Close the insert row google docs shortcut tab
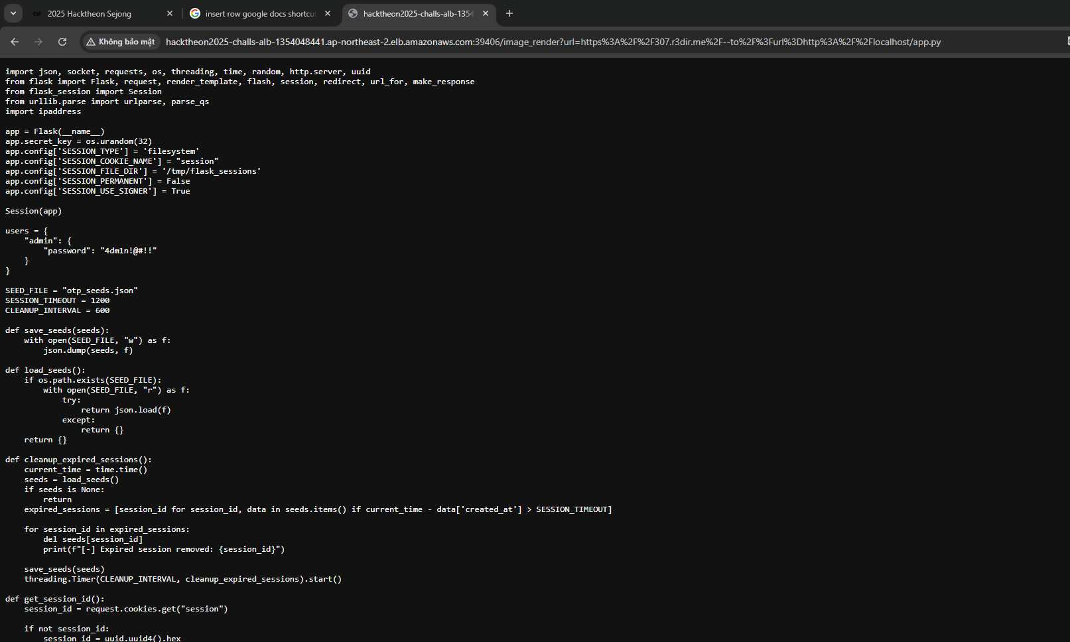 click(x=327, y=13)
